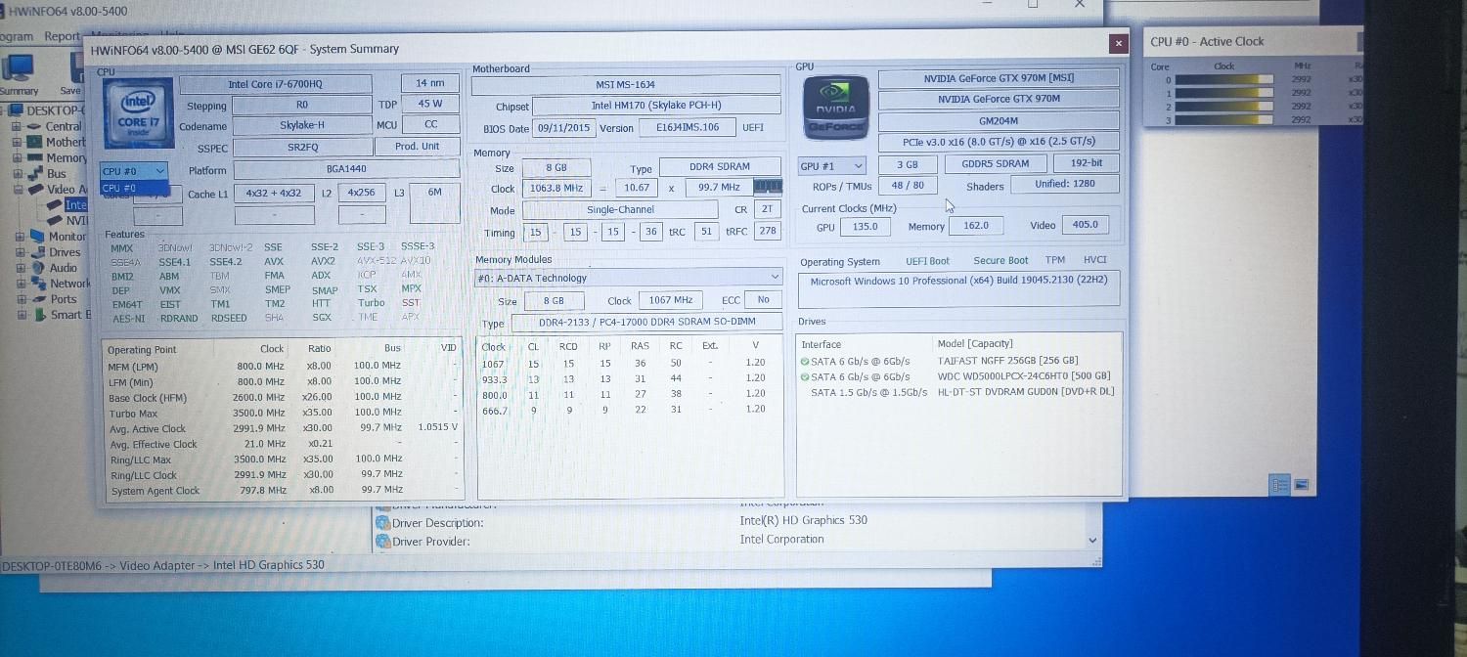
Task: Select the Audio tree item
Action: pyautogui.click(x=64, y=267)
